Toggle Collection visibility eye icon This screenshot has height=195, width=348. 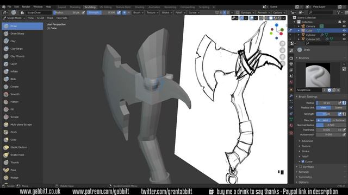(344, 22)
